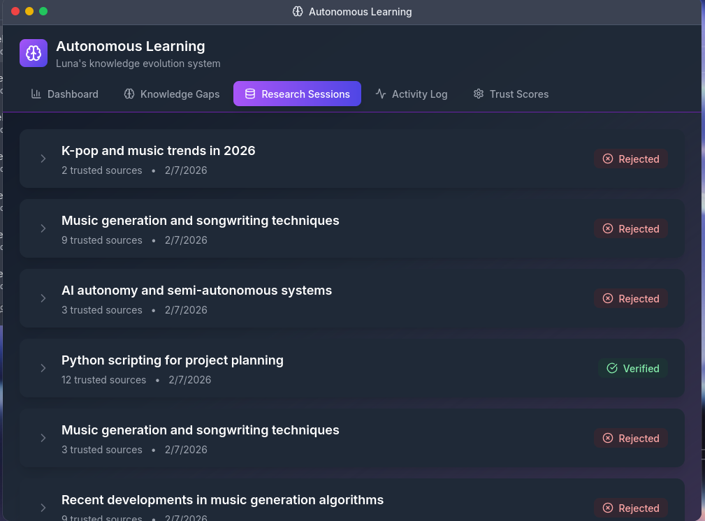Maximize the window with the green button
This screenshot has height=521, width=705.
(43, 11)
